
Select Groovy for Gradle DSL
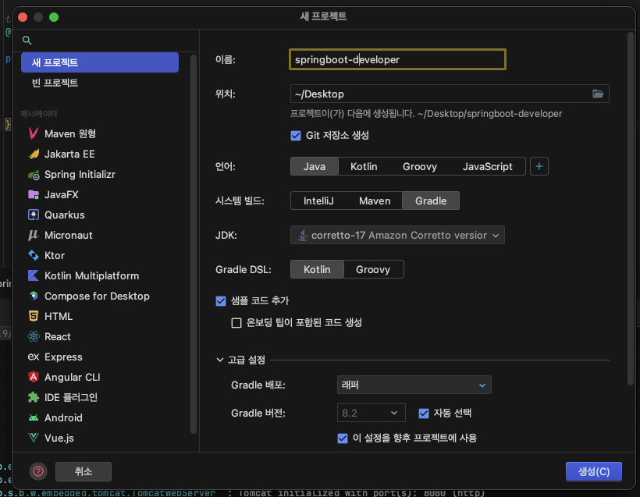tap(373, 269)
